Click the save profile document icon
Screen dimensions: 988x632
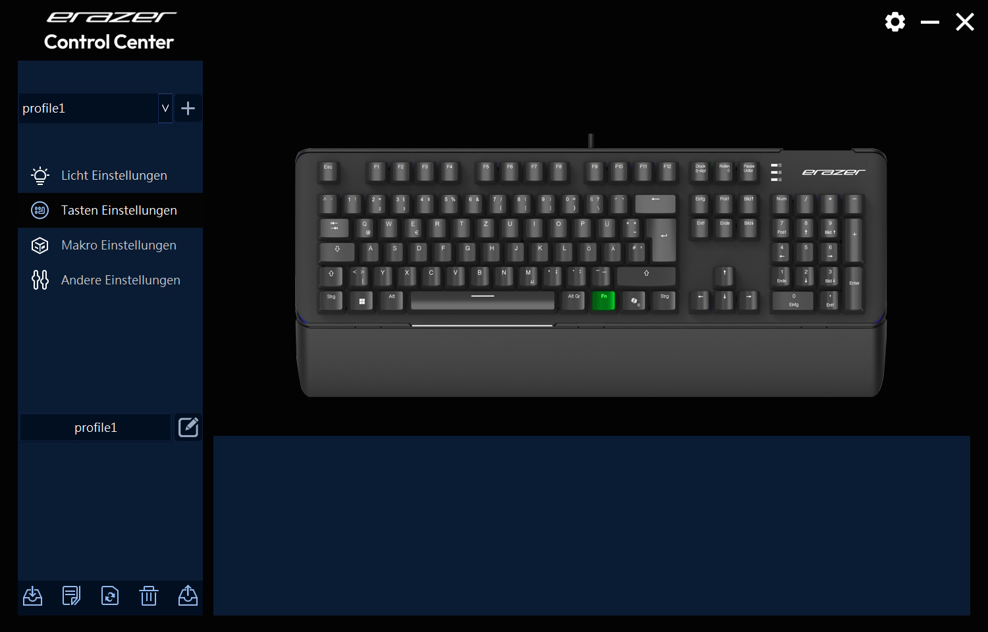pyautogui.click(x=71, y=596)
